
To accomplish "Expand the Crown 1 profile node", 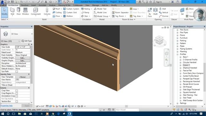I will click(x=181, y=65).
